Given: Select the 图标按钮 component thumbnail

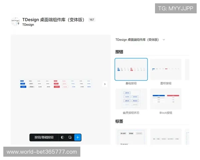Looking at the screenshot, I should 166,69.
